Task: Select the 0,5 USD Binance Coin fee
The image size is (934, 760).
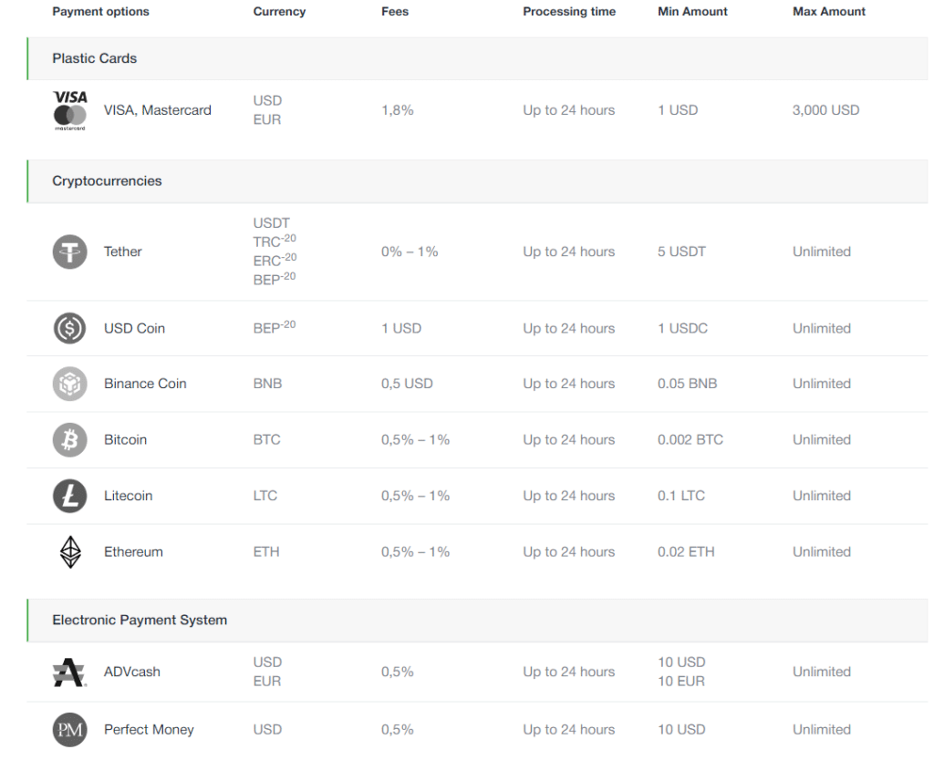Action: pos(408,384)
